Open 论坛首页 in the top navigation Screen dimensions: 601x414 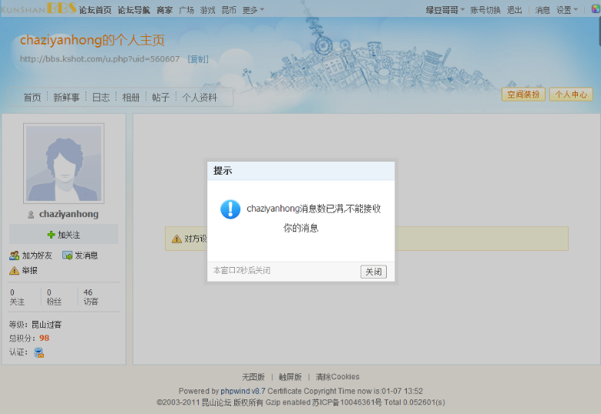[96, 10]
